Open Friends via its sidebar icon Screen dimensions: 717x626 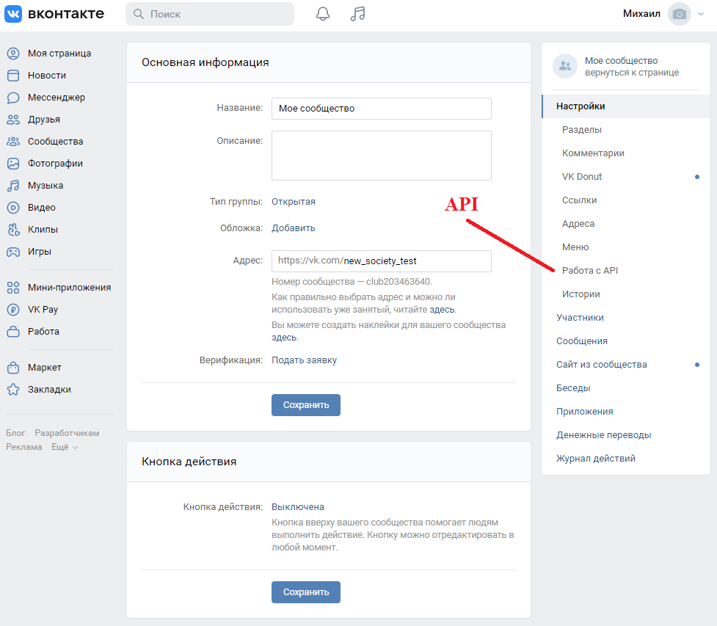click(13, 120)
